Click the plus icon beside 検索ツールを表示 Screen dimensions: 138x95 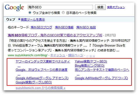19,19
